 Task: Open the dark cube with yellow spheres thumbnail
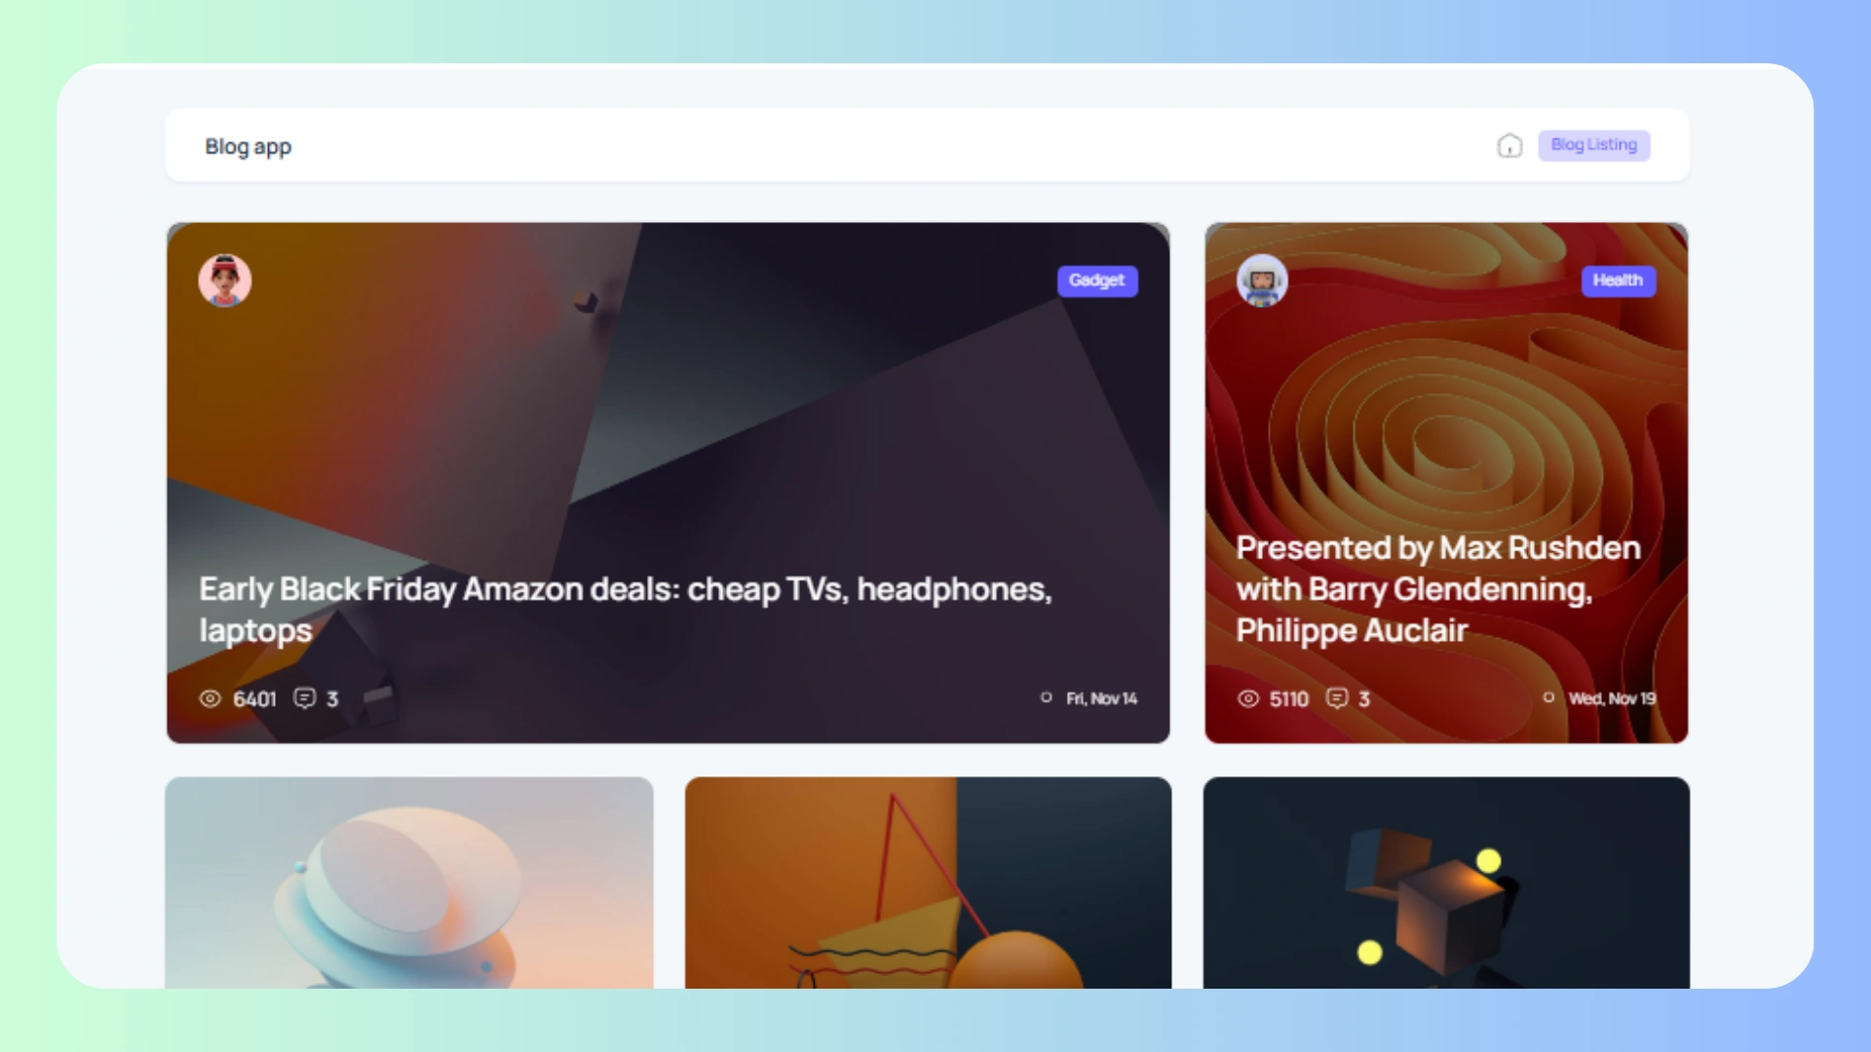1446,883
